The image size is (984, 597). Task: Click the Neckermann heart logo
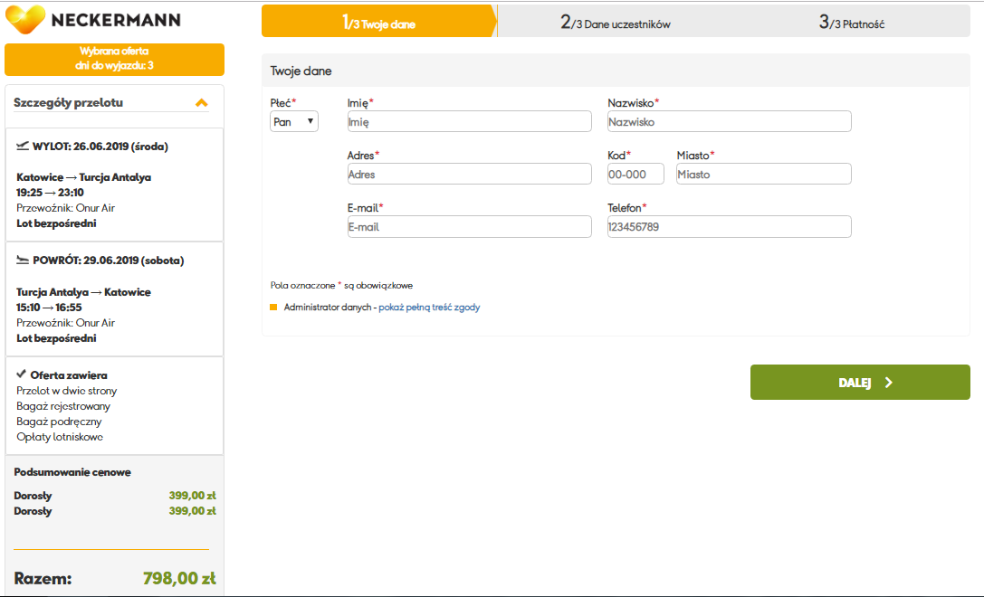click(x=25, y=19)
